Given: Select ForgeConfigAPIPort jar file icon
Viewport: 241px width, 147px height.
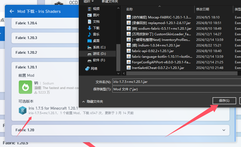Looking at the screenshot, I should coord(128,62).
